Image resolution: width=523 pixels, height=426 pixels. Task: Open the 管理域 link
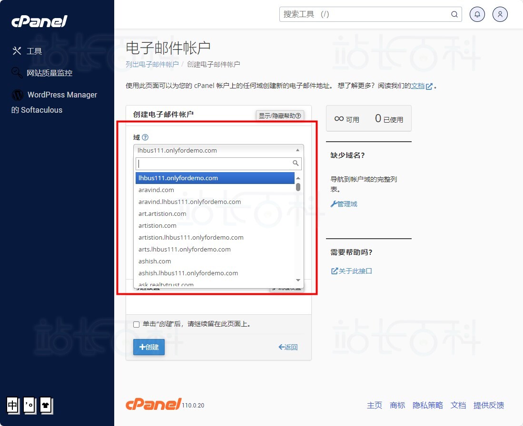click(x=344, y=204)
